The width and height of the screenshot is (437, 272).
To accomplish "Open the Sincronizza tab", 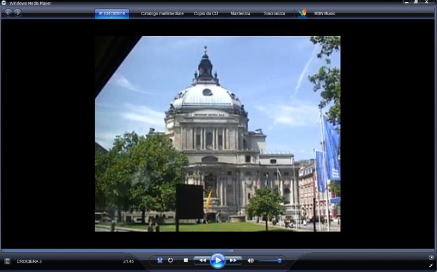I will [274, 13].
